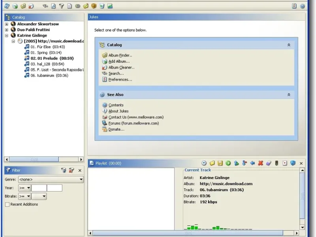
Task: Click the blank page document toolbar icon
Action: click(70, 6)
